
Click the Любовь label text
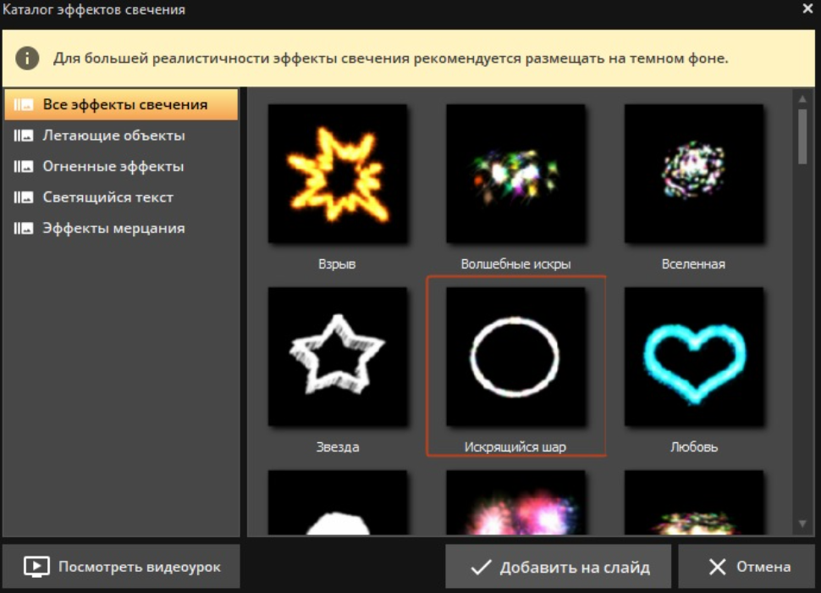(x=694, y=446)
